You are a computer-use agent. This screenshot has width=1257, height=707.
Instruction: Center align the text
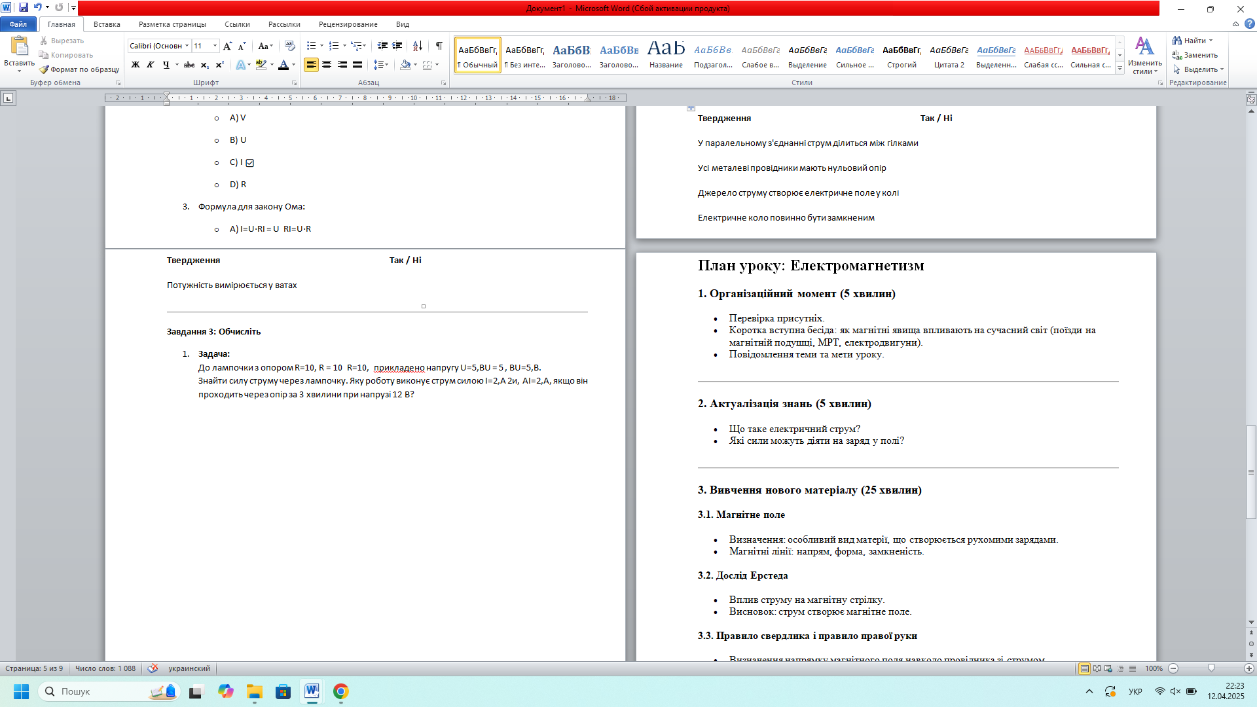point(327,65)
